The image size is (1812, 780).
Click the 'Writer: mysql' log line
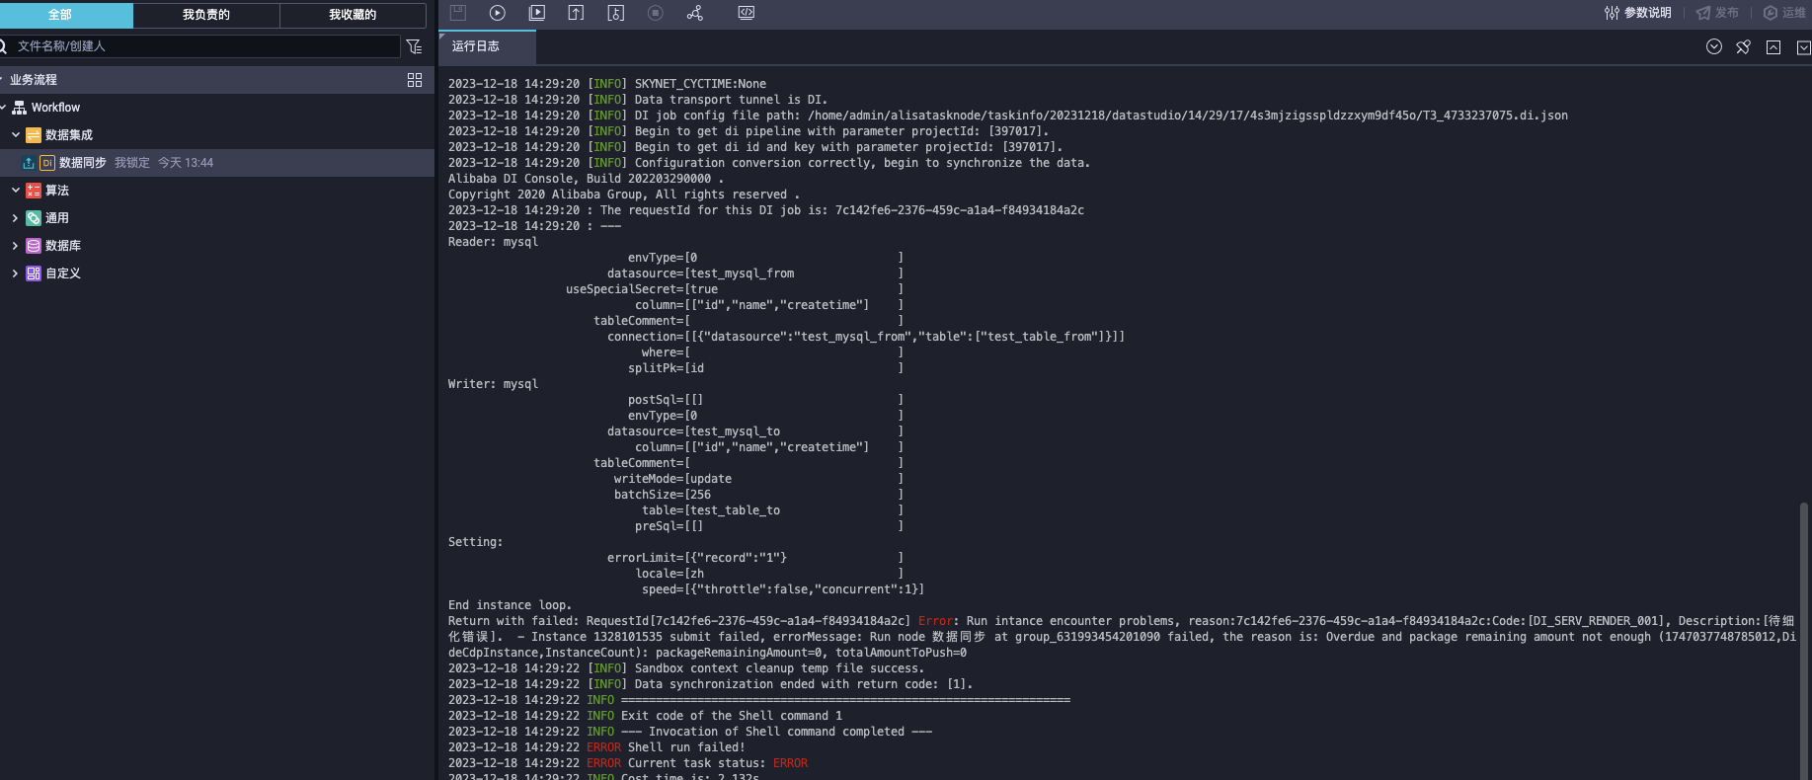click(x=493, y=384)
